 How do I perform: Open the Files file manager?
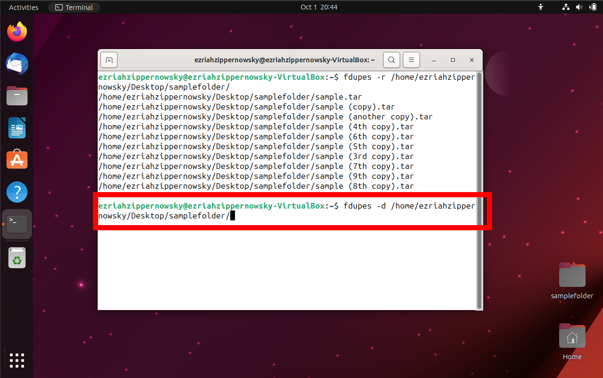[17, 96]
